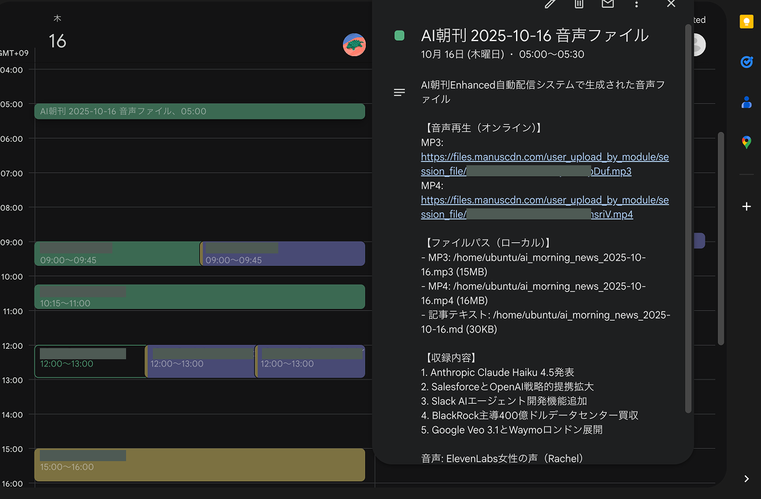Click the event popup's vertical scrollbar
This screenshot has width=761, height=499.
coord(688,216)
